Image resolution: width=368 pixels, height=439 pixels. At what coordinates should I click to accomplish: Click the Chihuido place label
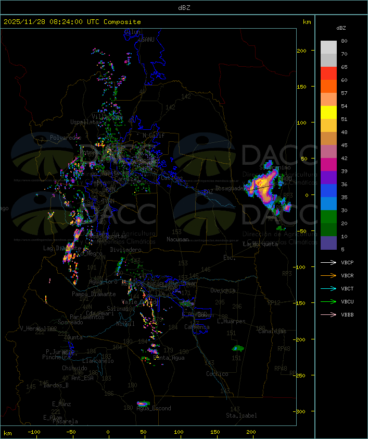coord(74,368)
